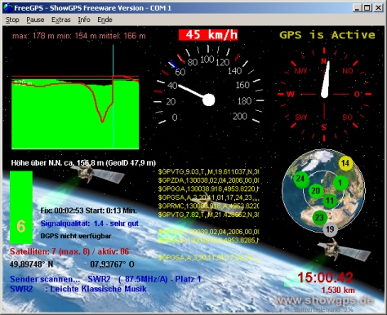Open the Pause menu
387x315 pixels.
pyautogui.click(x=35, y=20)
